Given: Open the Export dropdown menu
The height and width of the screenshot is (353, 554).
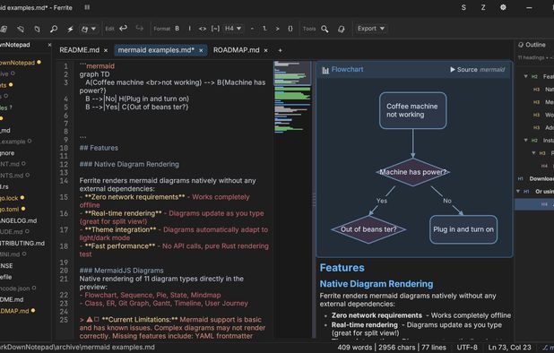Looking at the screenshot, I should point(370,29).
